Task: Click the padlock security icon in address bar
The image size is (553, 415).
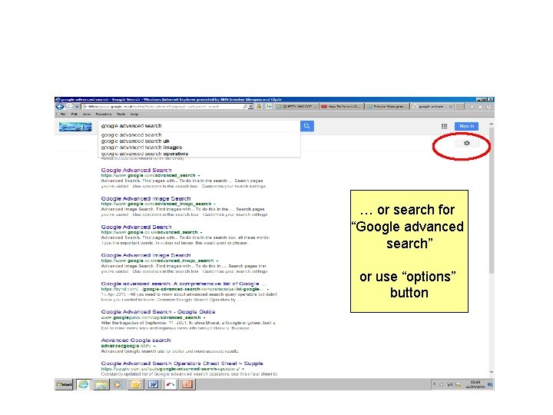Action: [259, 107]
